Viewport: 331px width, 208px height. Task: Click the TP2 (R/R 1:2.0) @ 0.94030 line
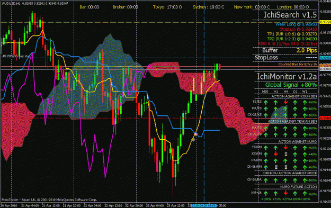coord(292,39)
